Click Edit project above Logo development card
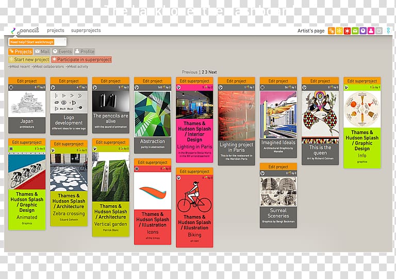The height and width of the screenshot is (279, 396). click(69, 81)
